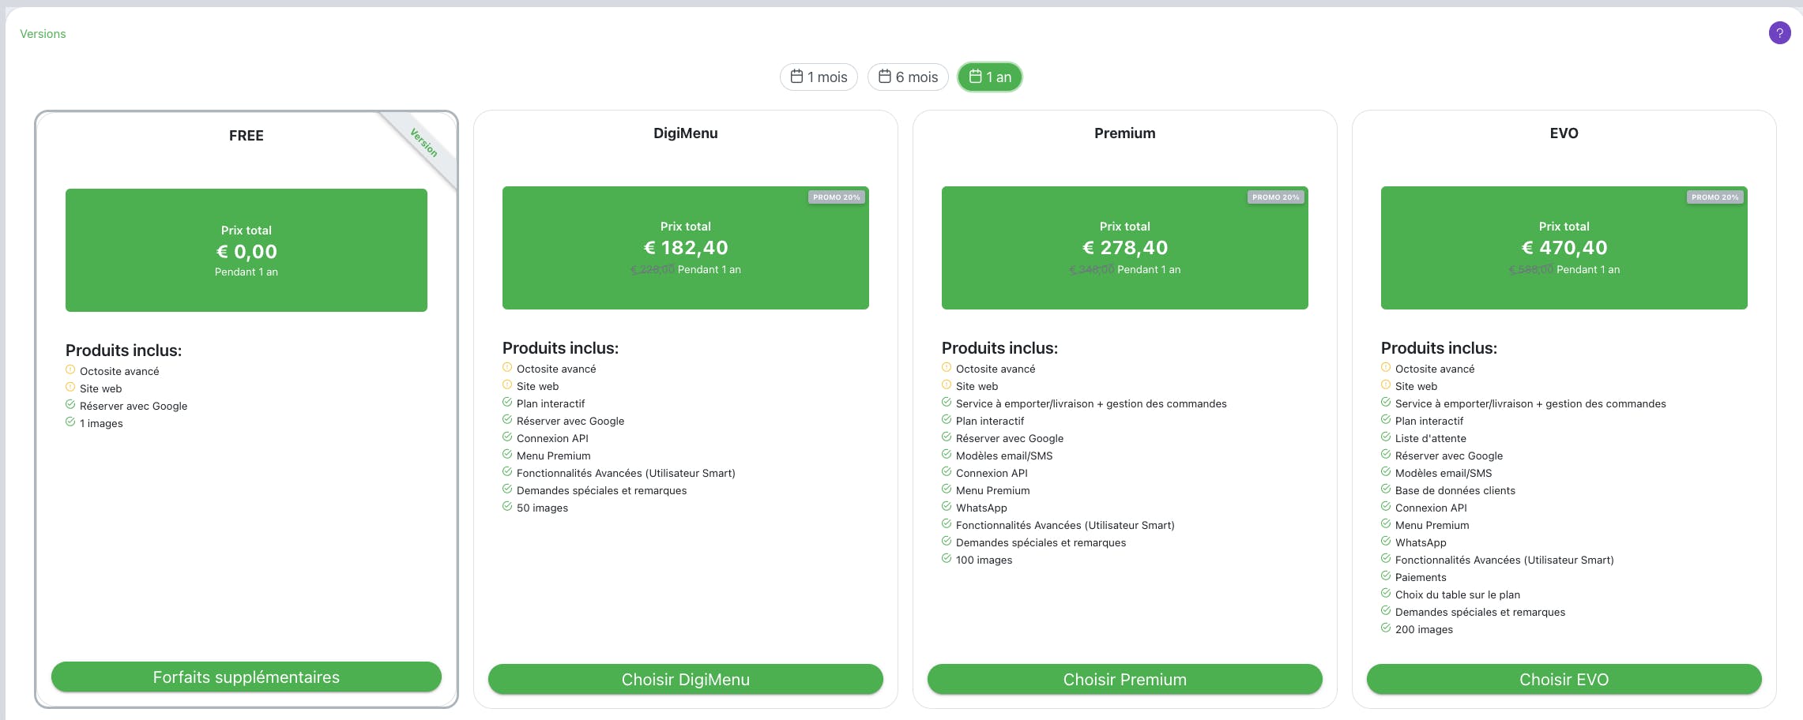This screenshot has height=720, width=1803.
Task: Click the checkmark icon next to Paiements in EVO
Action: click(1386, 576)
